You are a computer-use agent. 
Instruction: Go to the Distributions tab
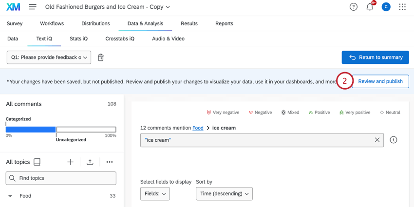[x=95, y=23]
